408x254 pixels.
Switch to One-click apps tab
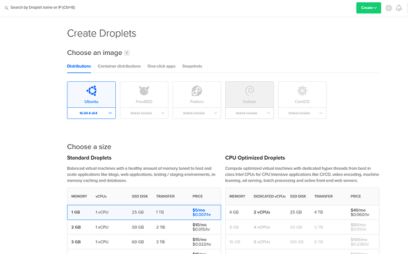(161, 66)
